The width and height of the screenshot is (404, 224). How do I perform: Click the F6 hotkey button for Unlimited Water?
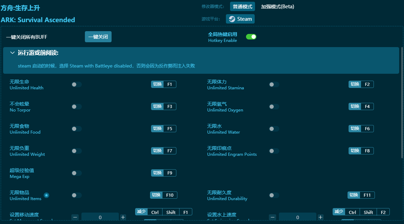pyautogui.click(x=361, y=128)
